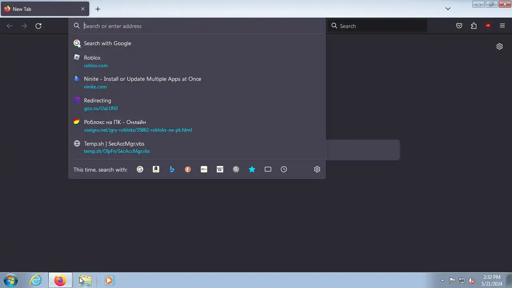Click the goo.su/OaLUN3 URL text
This screenshot has height=288, width=512.
pyautogui.click(x=101, y=108)
